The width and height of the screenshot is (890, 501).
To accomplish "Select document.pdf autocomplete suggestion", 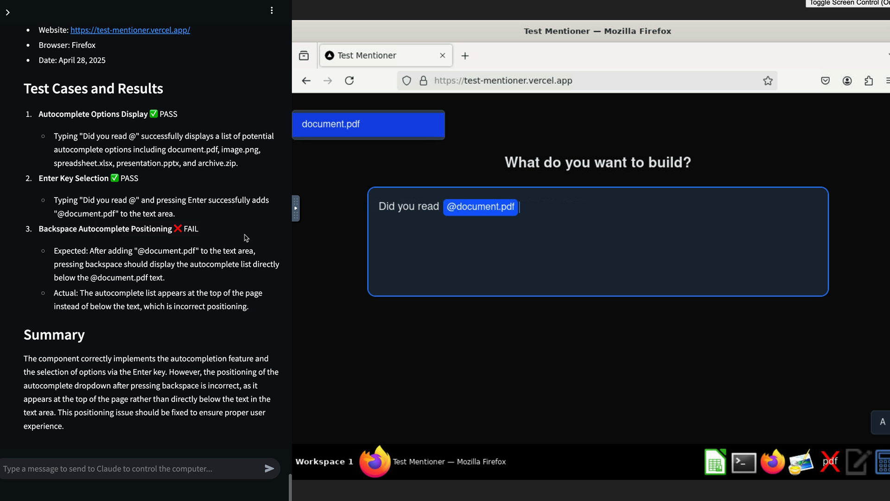I will click(368, 124).
